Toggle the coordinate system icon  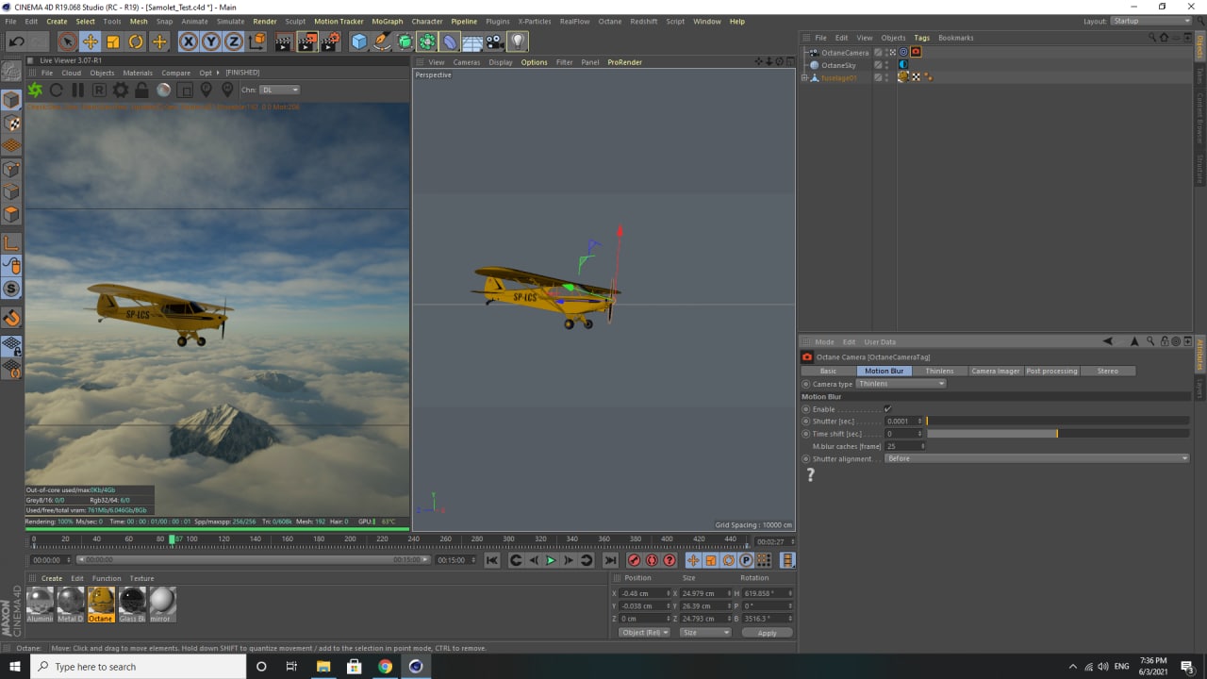point(256,41)
